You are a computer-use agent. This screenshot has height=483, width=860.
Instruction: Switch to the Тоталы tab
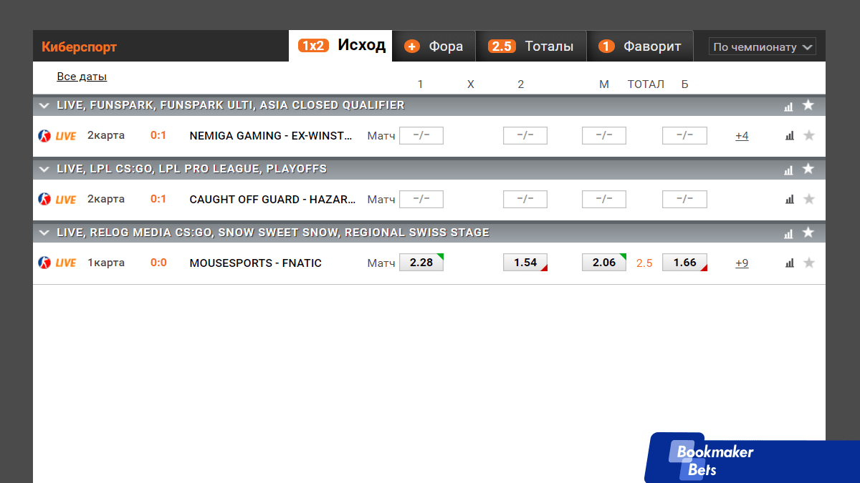click(x=531, y=47)
